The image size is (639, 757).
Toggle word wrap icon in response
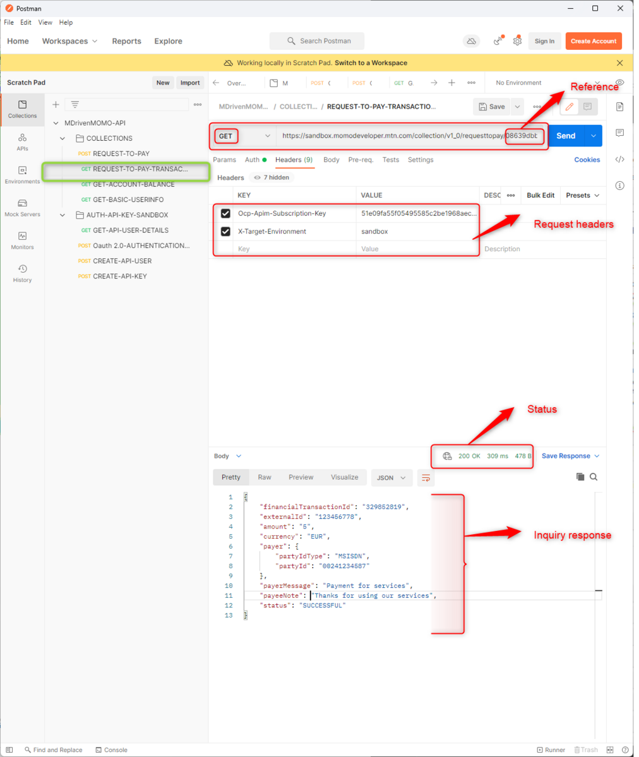tap(426, 478)
